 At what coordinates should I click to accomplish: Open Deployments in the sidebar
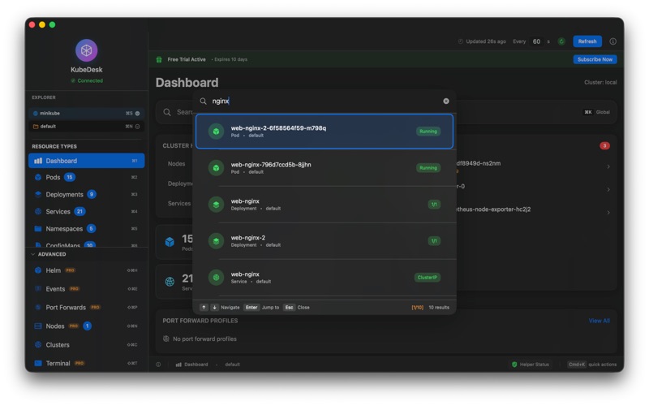87,194
